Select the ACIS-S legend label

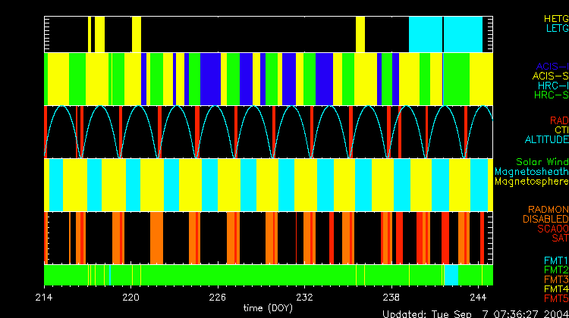click(x=550, y=76)
